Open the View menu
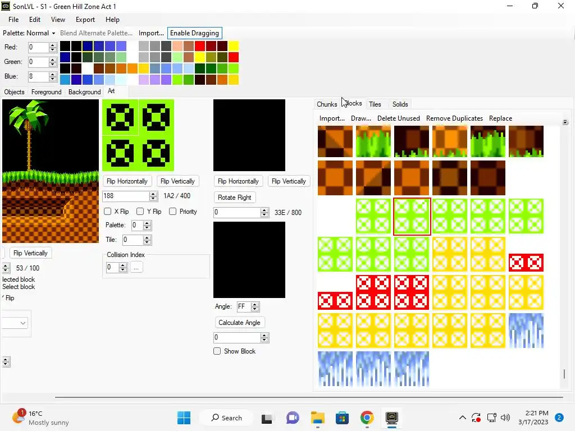The image size is (575, 431). point(58,20)
